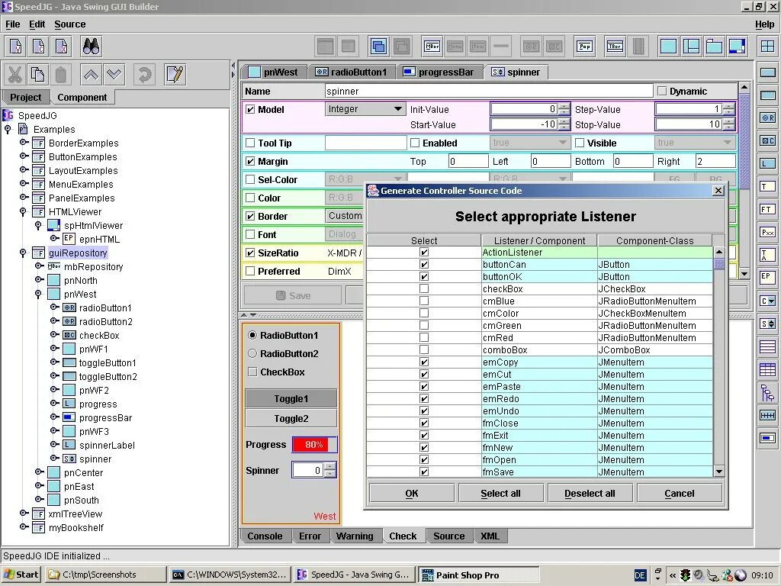Add editor pane via EP palette icon
The width and height of the screenshot is (781, 586).
(x=767, y=277)
